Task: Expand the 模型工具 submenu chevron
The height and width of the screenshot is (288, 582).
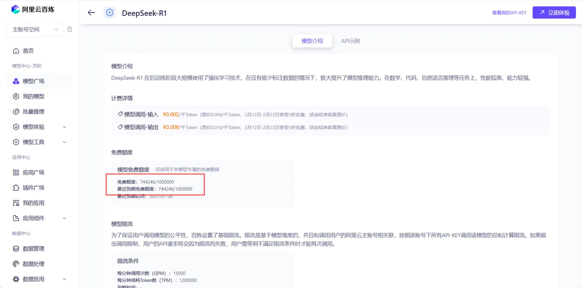Action: (x=64, y=142)
